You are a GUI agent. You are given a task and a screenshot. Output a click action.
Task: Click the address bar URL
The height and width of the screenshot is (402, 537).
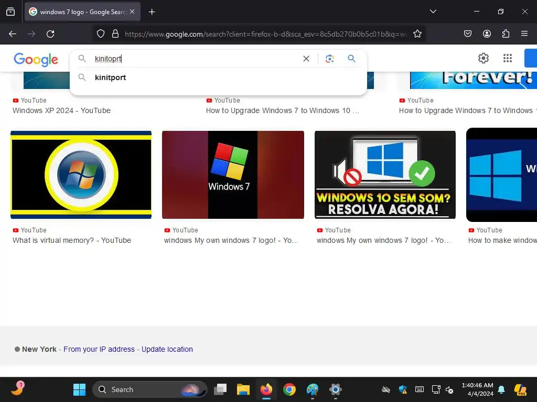pos(266,34)
